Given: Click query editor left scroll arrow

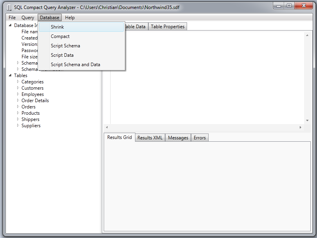Looking at the screenshot, I should point(107,127).
